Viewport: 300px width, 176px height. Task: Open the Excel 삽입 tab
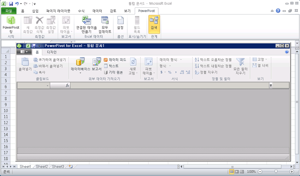tap(35, 11)
